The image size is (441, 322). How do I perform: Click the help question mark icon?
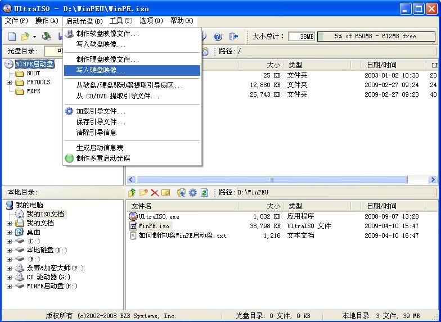coord(218,37)
